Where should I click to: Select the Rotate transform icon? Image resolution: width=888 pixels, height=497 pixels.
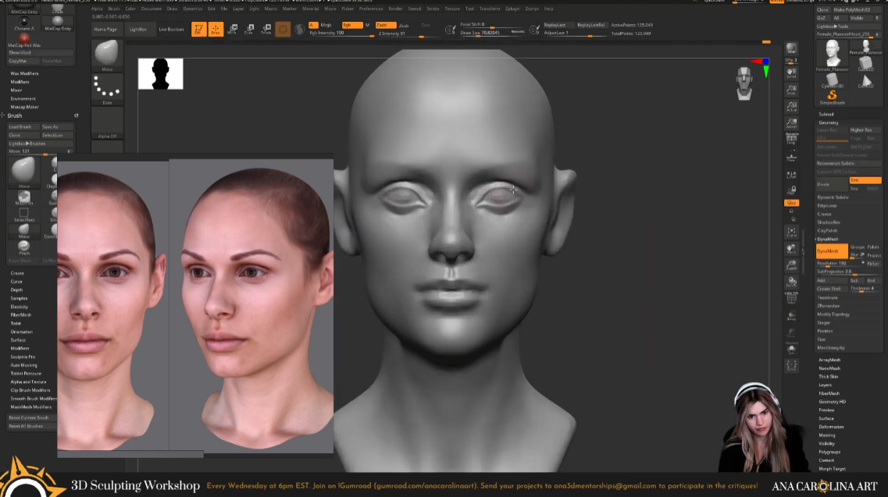click(266, 30)
